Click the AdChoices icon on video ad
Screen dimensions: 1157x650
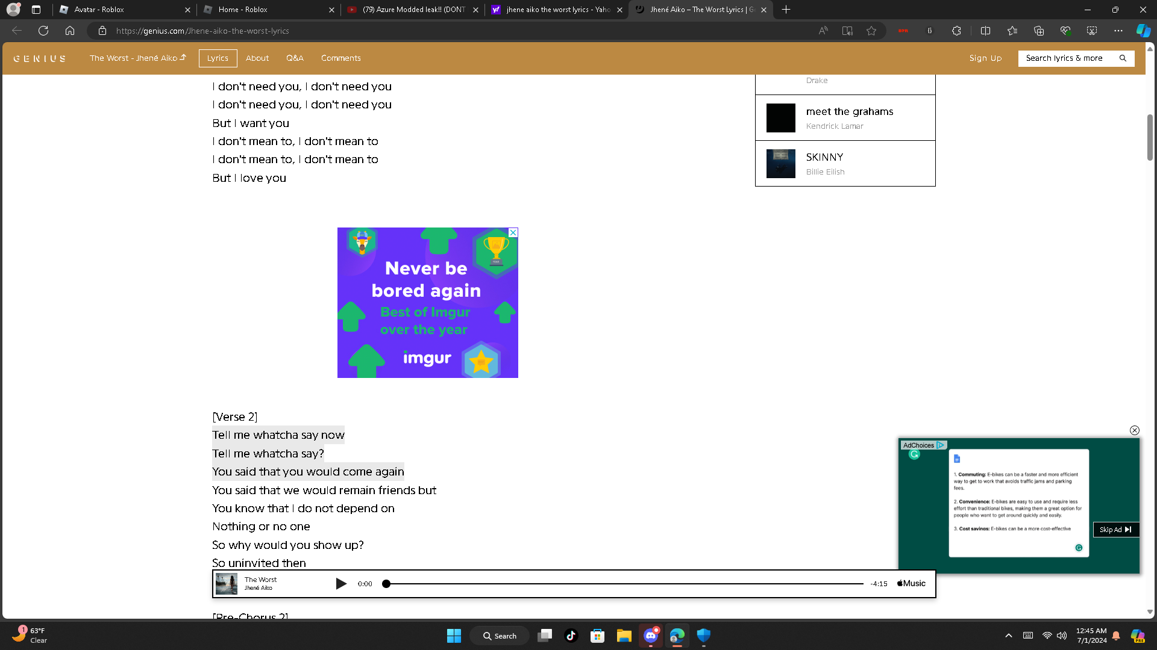[940, 445]
